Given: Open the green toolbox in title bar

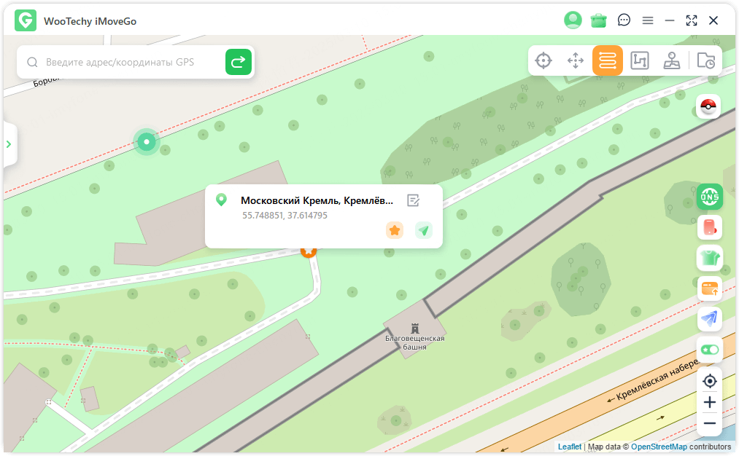Looking at the screenshot, I should tap(599, 20).
